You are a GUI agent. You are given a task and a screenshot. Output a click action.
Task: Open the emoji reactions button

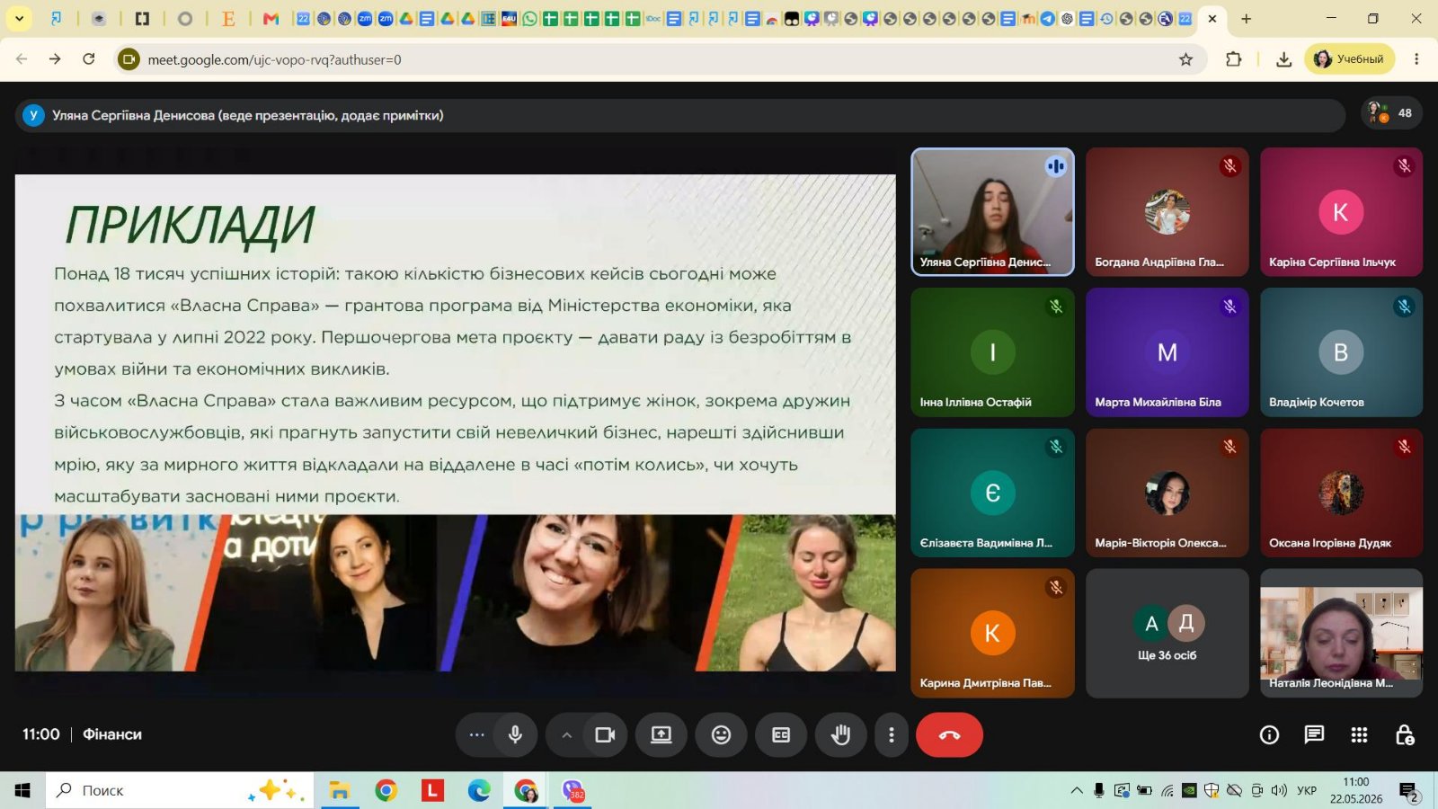tap(721, 734)
